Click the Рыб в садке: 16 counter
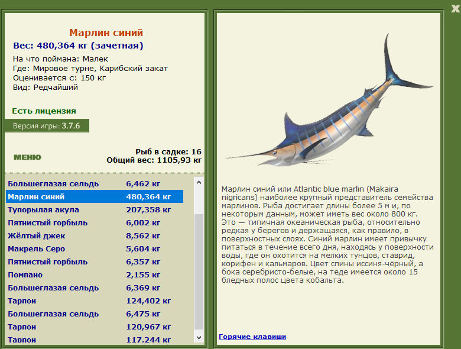This screenshot has width=461, height=349. point(168,152)
